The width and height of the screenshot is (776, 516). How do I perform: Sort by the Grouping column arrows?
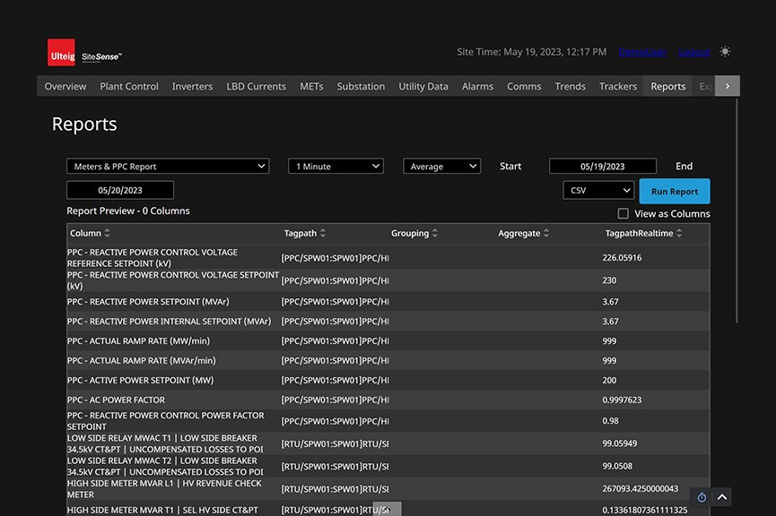pos(435,234)
